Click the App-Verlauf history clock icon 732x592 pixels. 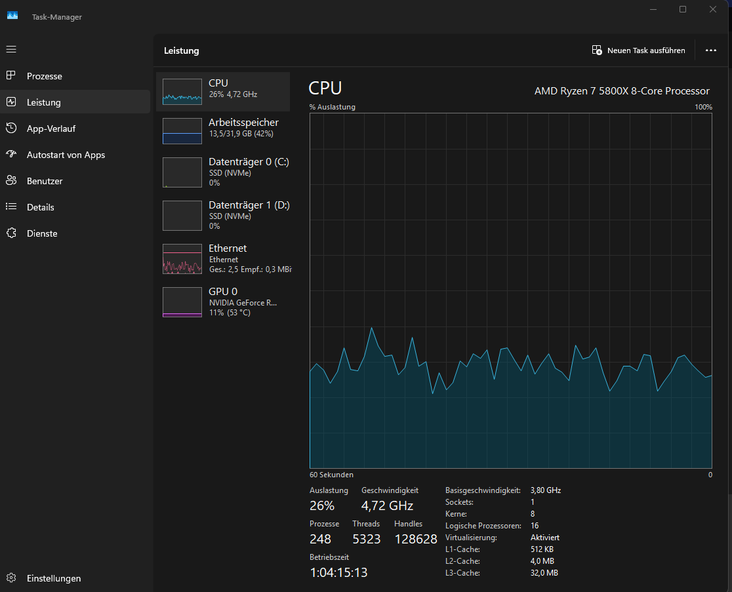pyautogui.click(x=11, y=128)
